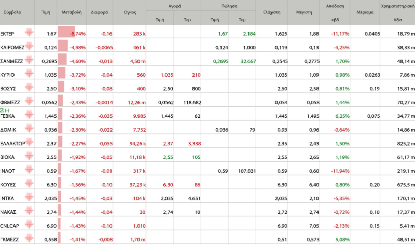
Task: Open the ΝΑΚΑΣ stock symbol
Action: (8, 212)
